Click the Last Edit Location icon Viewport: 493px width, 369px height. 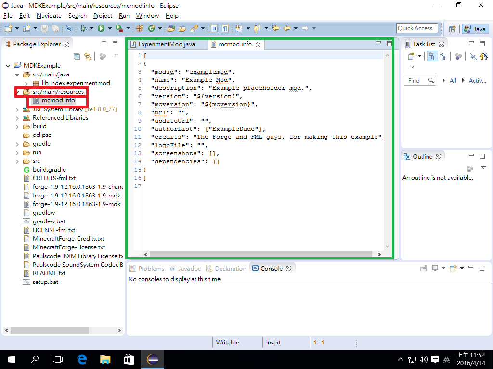coord(275,28)
